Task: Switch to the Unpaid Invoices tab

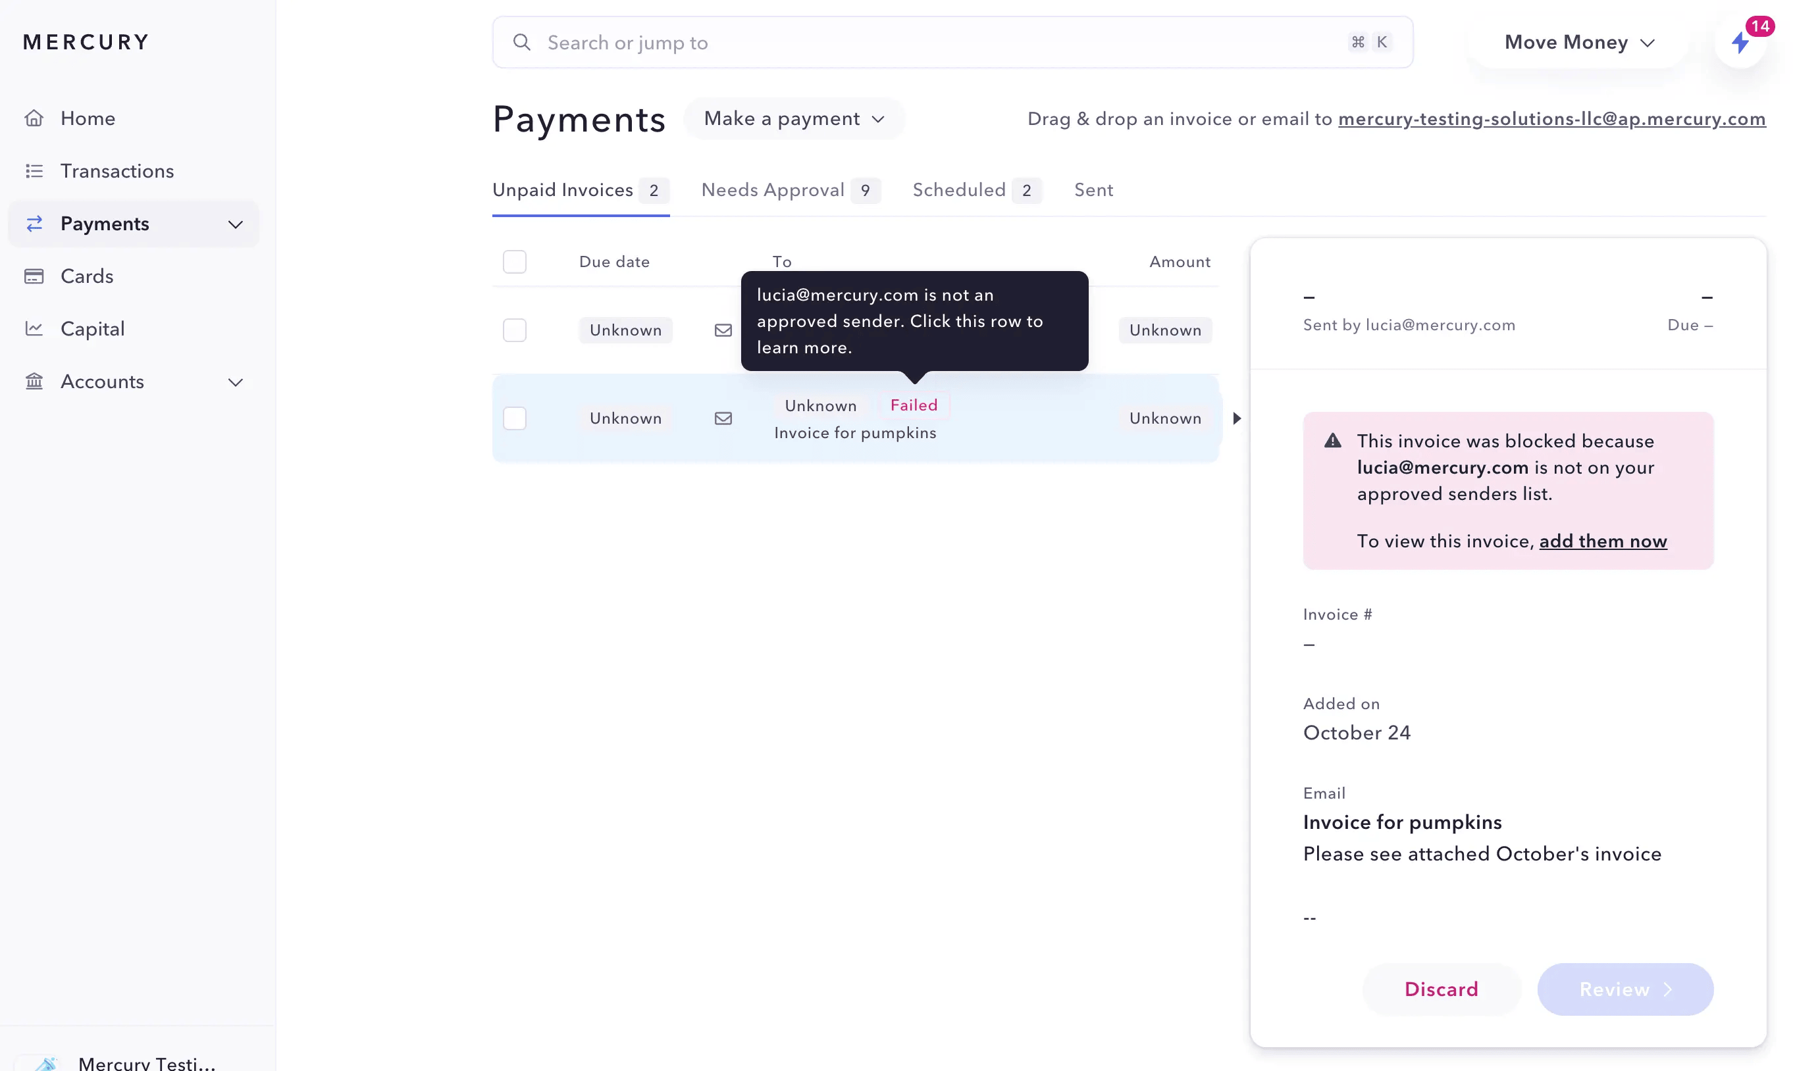Action: coord(581,190)
